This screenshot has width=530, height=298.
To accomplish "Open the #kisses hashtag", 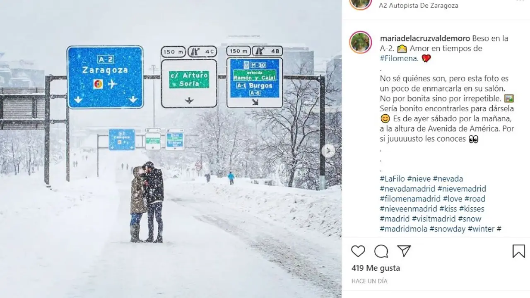I will (472, 209).
